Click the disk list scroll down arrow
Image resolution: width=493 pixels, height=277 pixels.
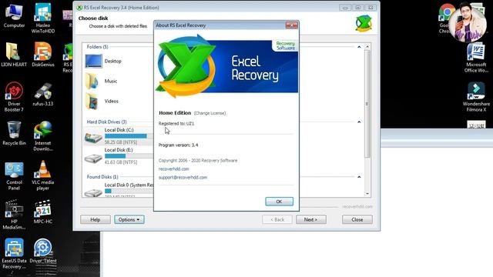coord(367,194)
